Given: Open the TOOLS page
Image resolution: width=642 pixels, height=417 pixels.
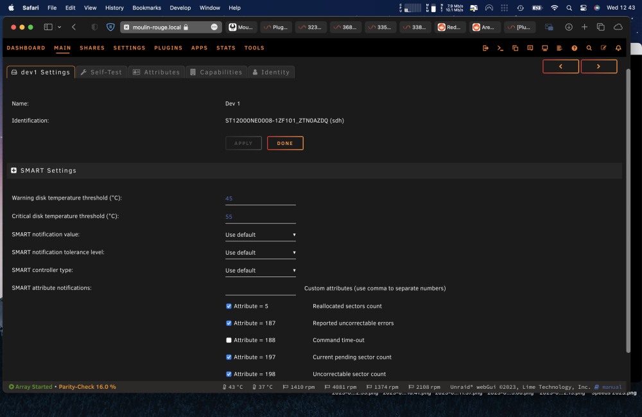Looking at the screenshot, I should click(x=254, y=48).
